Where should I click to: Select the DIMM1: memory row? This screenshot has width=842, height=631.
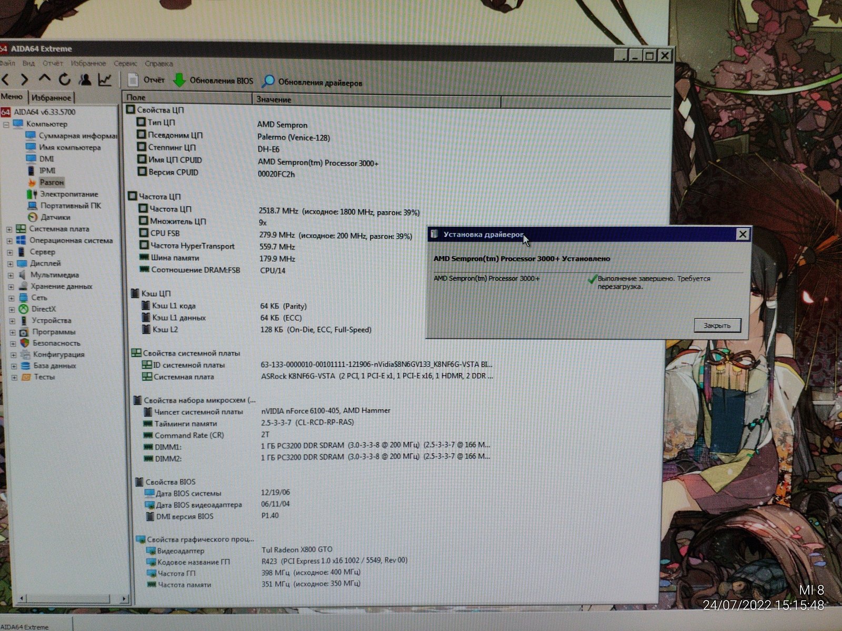coord(317,446)
